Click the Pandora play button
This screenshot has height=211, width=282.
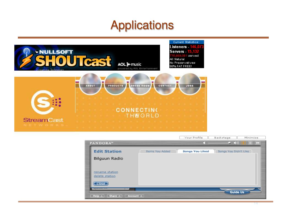point(243,143)
